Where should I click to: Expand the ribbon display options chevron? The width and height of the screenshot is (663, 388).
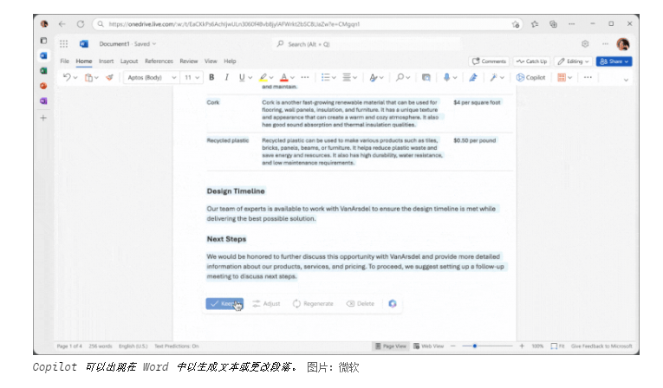tap(626, 80)
